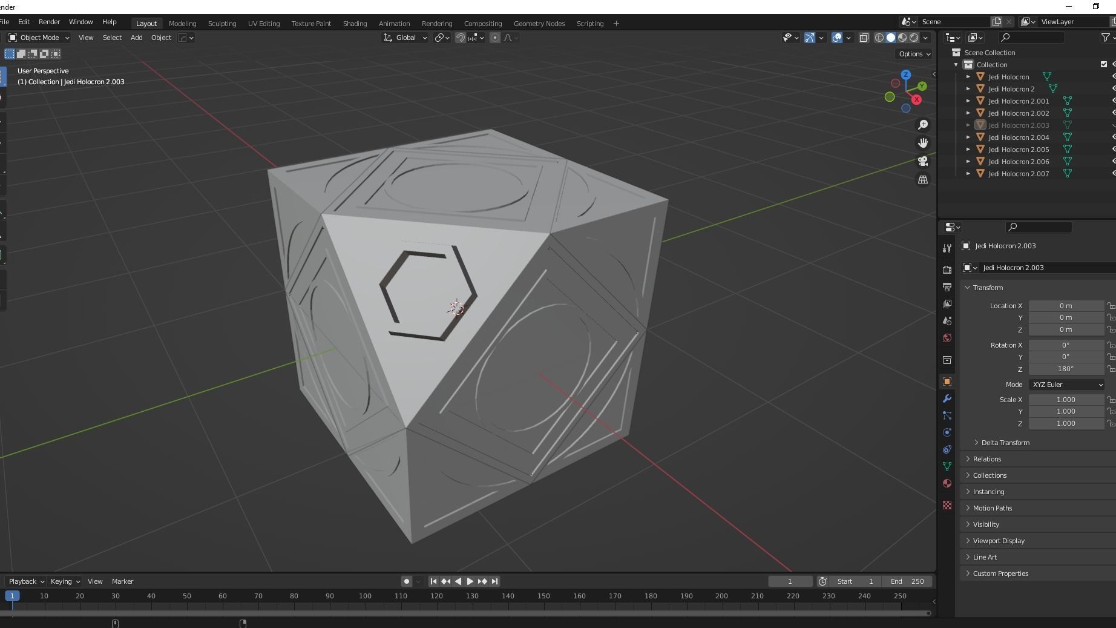Open the viewport Add menu
Image resolution: width=1116 pixels, height=628 pixels.
click(x=137, y=38)
